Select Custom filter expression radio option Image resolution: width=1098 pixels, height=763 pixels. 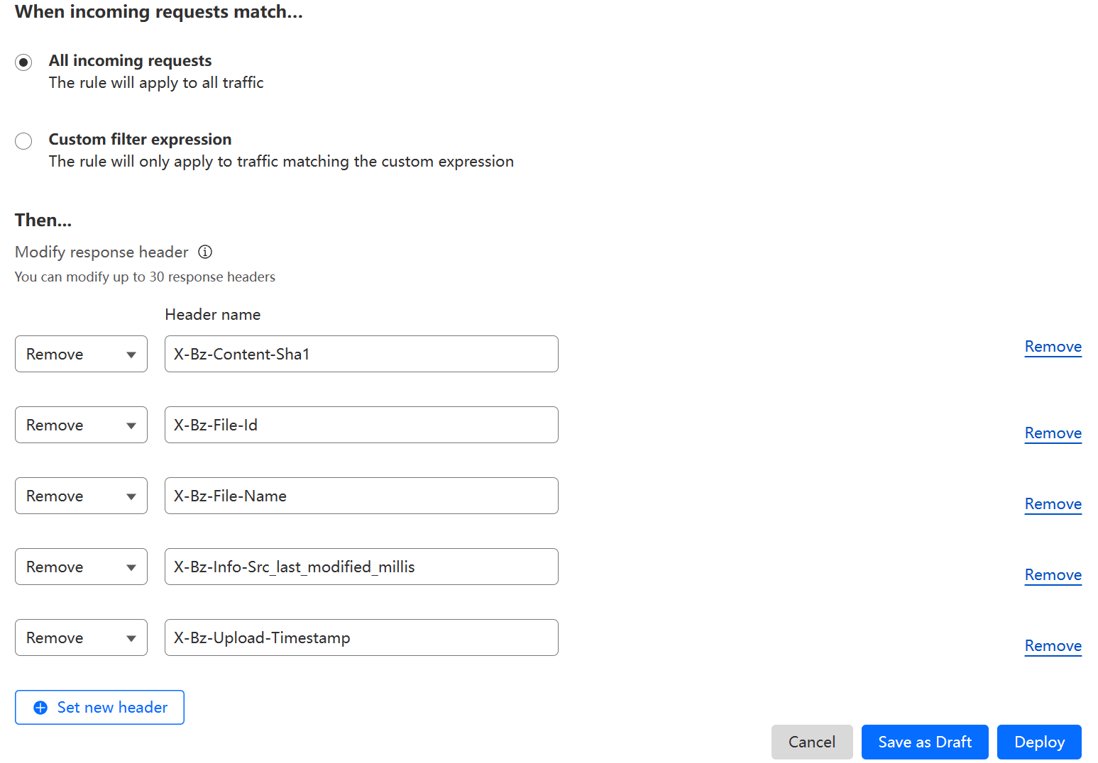click(23, 141)
